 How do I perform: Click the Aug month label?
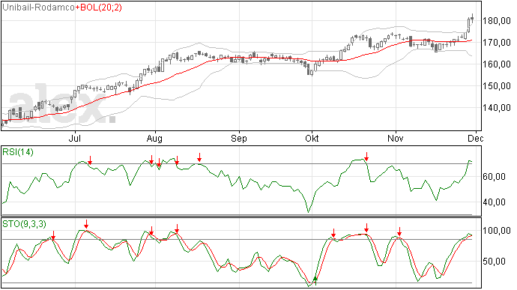tap(154, 139)
